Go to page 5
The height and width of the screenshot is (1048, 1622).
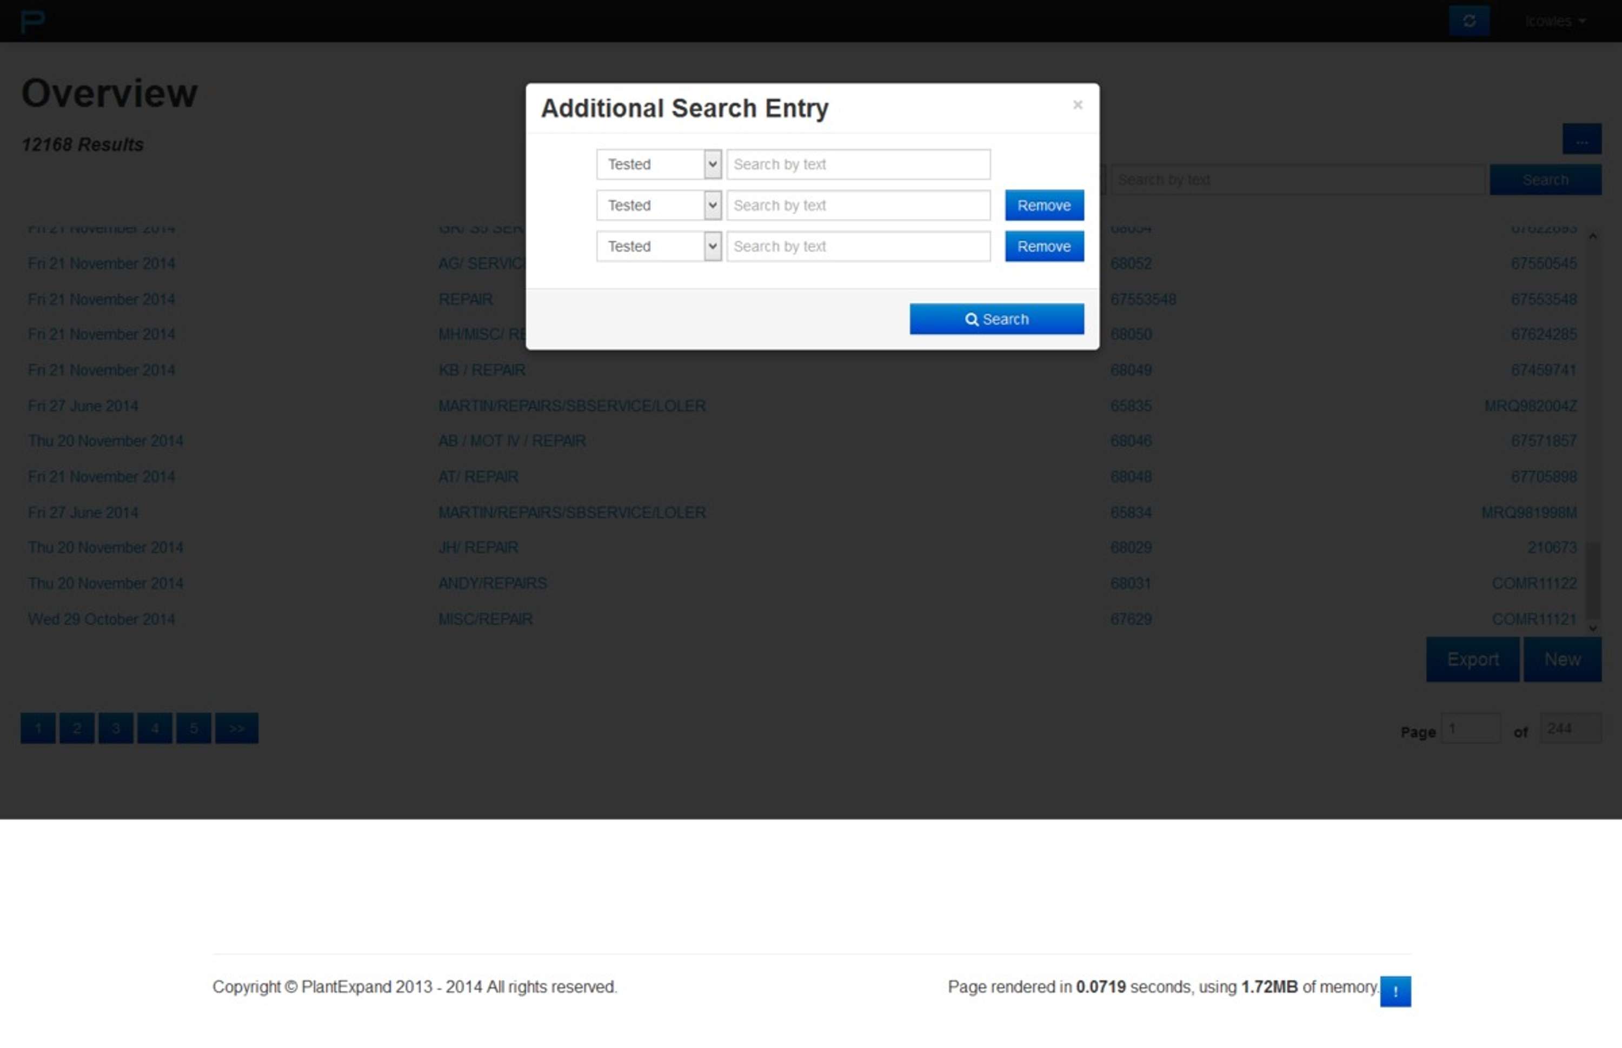[x=194, y=728]
